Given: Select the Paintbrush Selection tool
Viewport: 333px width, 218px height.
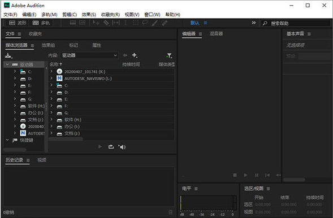Looking at the screenshot, I should pyautogui.click(x=155, y=23).
